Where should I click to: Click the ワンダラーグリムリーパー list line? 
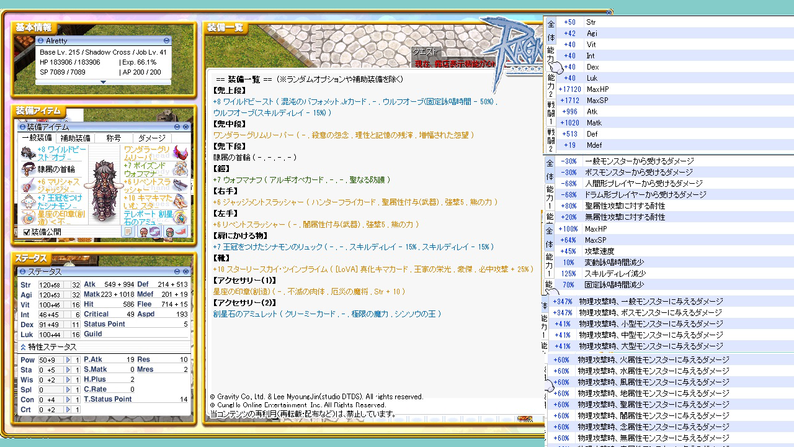click(x=343, y=135)
